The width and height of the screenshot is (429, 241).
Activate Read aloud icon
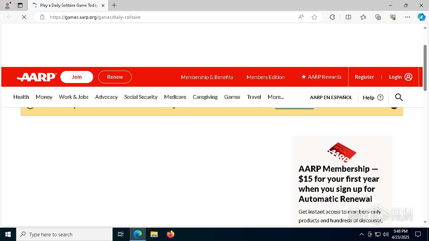click(301, 17)
